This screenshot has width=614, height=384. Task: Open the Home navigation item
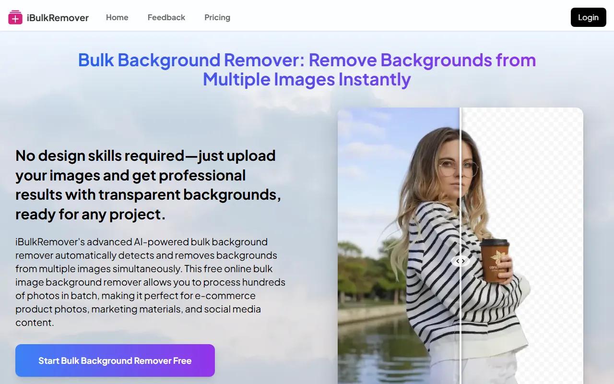(x=117, y=17)
